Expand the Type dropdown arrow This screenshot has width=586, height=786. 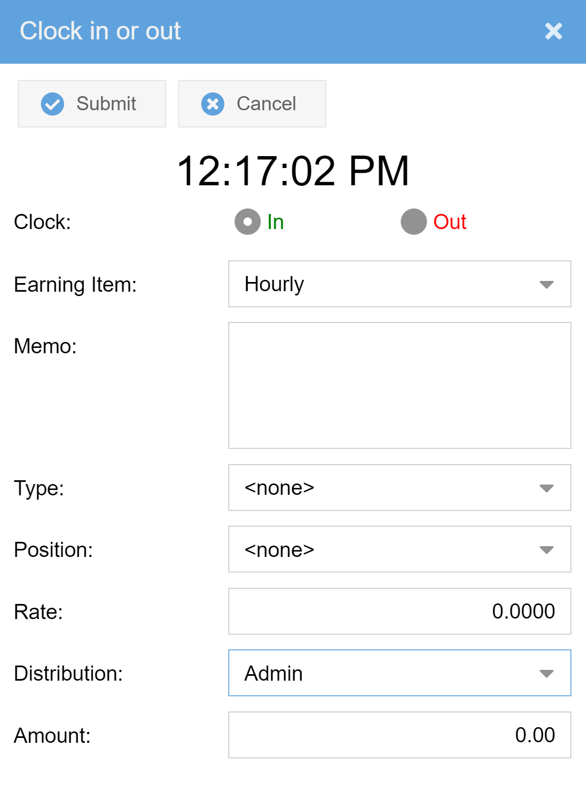[x=547, y=488]
